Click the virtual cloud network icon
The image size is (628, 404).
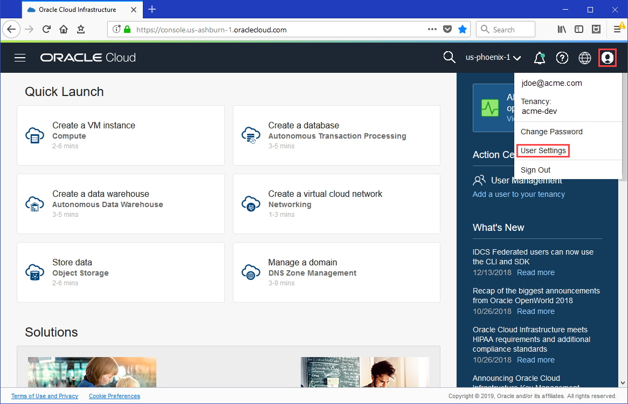coord(251,204)
